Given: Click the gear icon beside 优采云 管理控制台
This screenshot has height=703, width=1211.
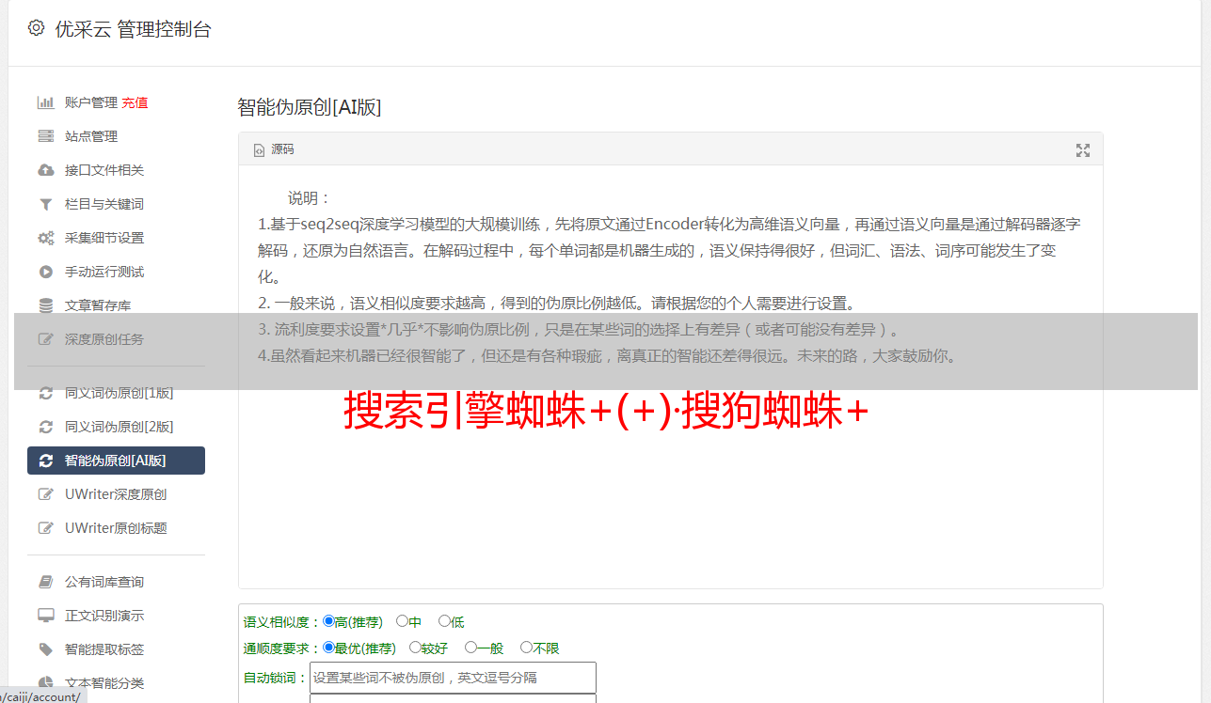Looking at the screenshot, I should [36, 28].
